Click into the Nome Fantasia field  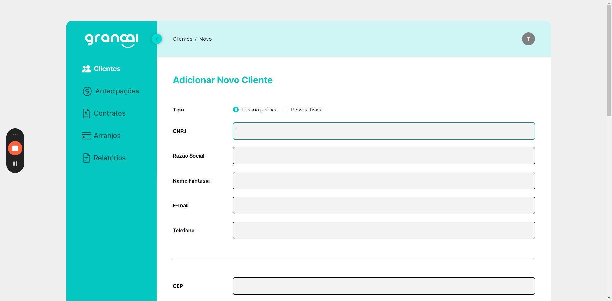tap(384, 181)
